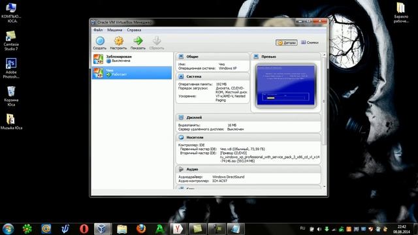The width and height of the screenshot is (418, 235).
Task: Open the Корзина recycle bin icon
Action: (11, 96)
